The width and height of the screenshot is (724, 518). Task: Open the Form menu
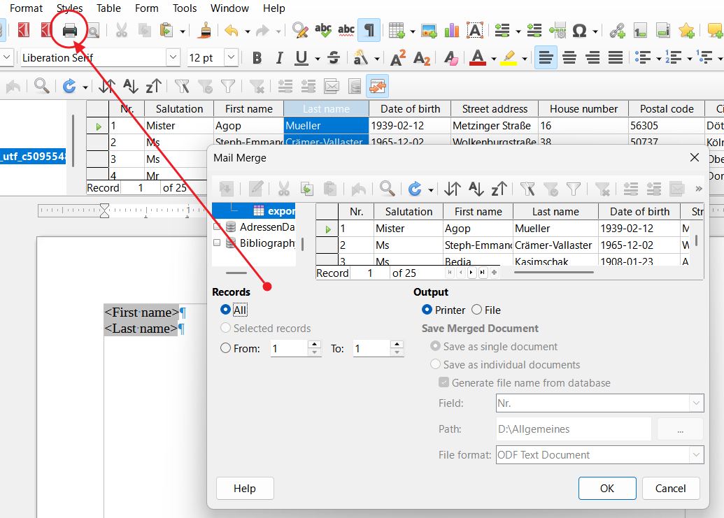tap(147, 8)
